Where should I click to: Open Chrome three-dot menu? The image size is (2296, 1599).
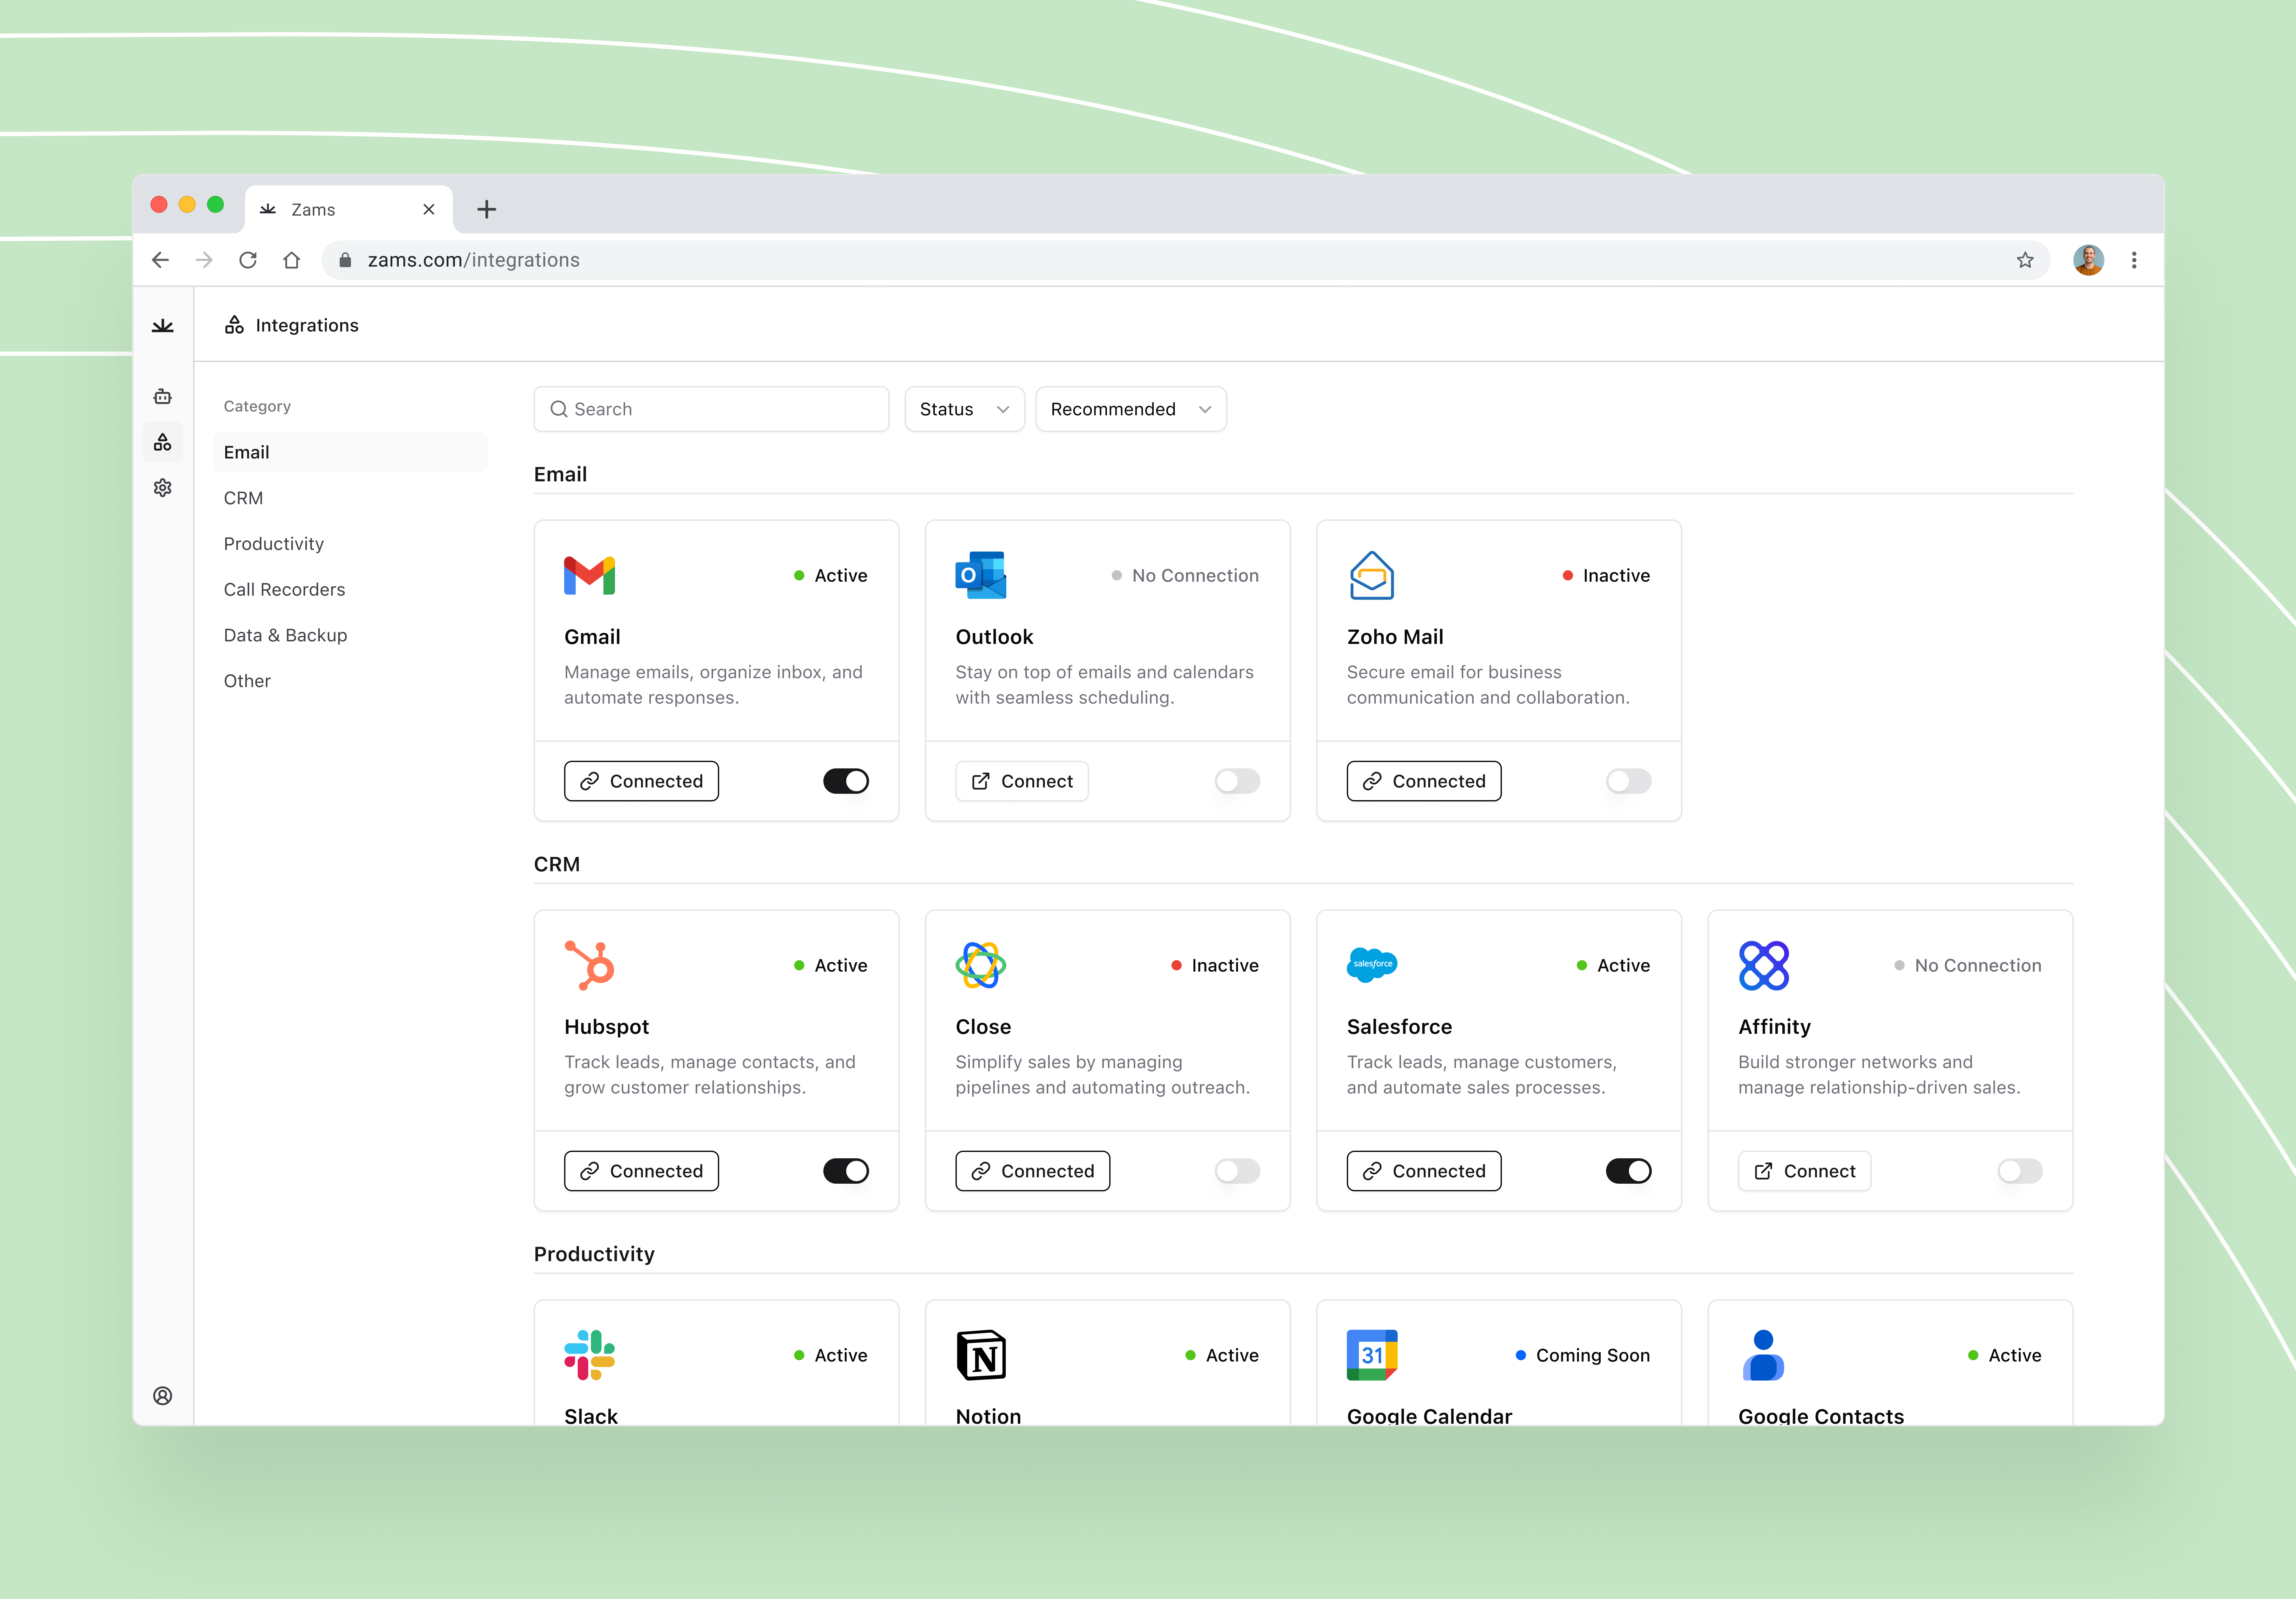[2134, 260]
